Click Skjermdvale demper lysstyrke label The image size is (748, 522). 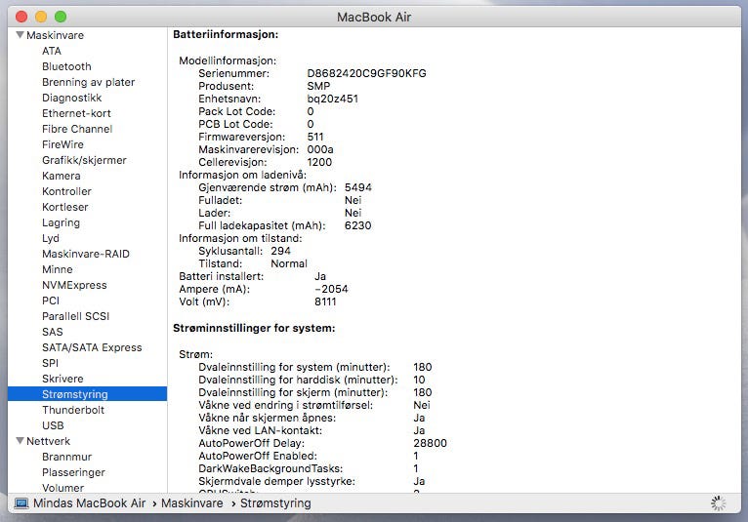[276, 481]
